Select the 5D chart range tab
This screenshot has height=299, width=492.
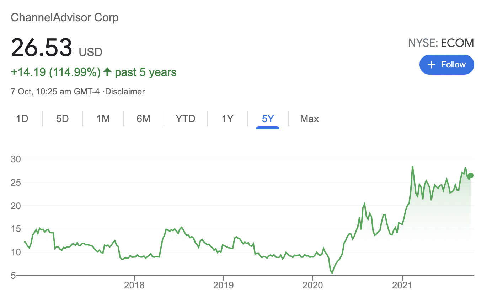(x=62, y=119)
